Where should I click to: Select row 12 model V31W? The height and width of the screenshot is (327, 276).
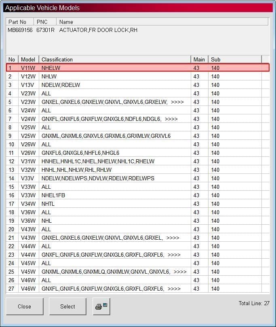[138, 161]
